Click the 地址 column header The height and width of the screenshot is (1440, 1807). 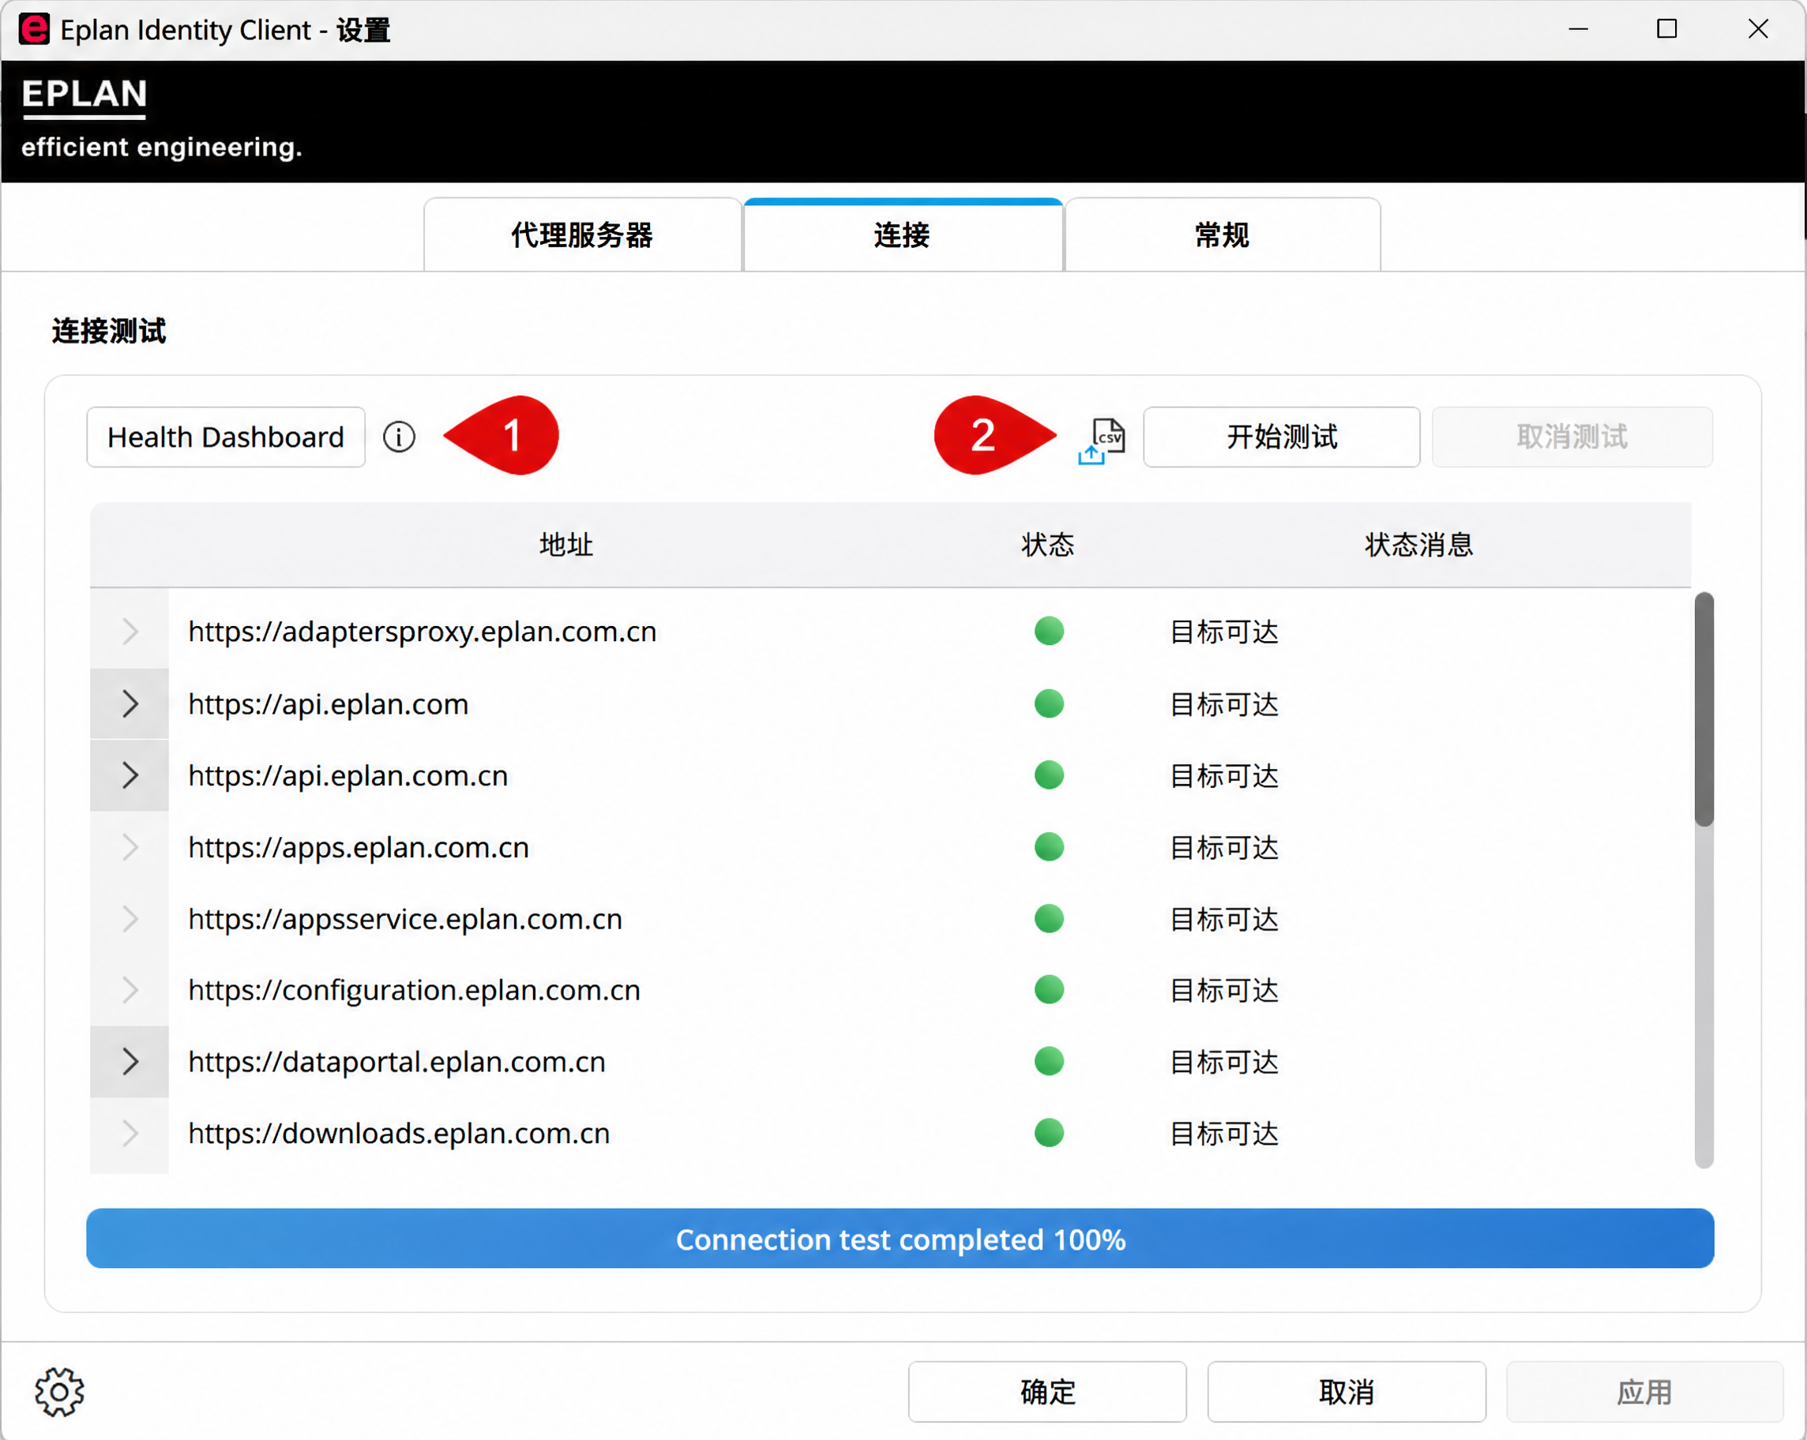(565, 545)
